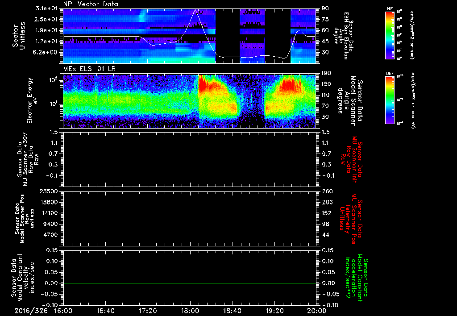
Task: Click the red line in MU Scanner +30V panel
Action: pyautogui.click(x=189, y=173)
